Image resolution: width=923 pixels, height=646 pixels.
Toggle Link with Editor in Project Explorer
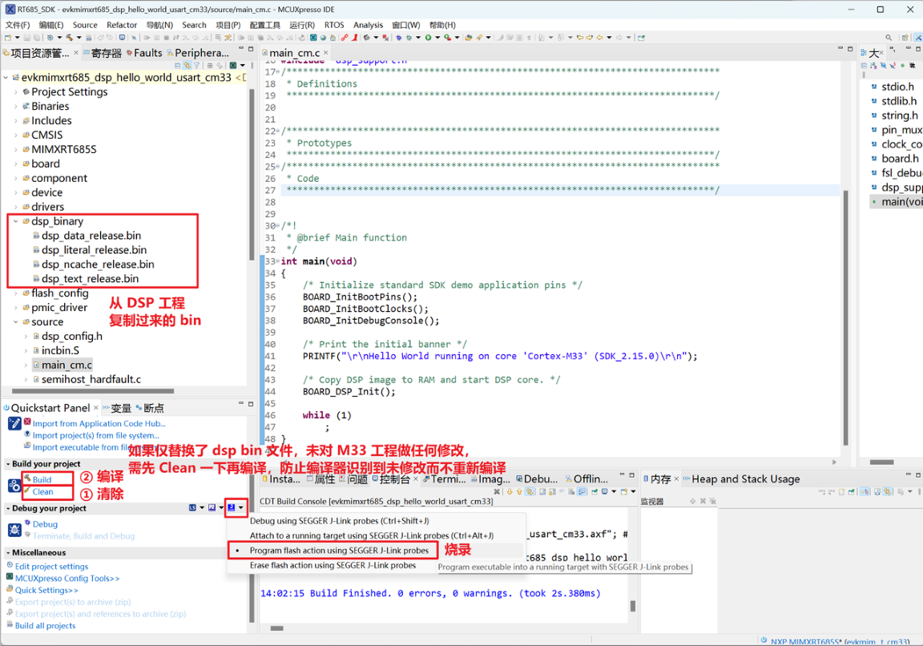point(187,65)
